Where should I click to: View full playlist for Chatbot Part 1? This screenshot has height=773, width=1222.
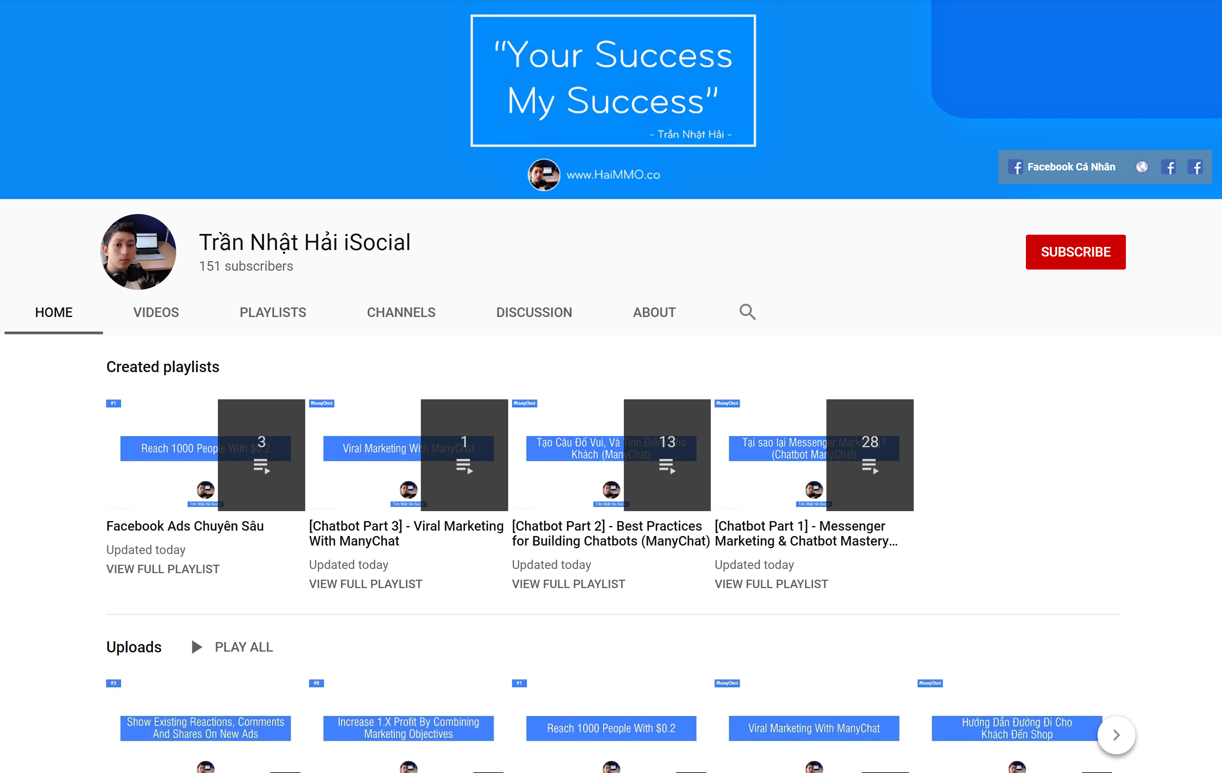pos(771,584)
